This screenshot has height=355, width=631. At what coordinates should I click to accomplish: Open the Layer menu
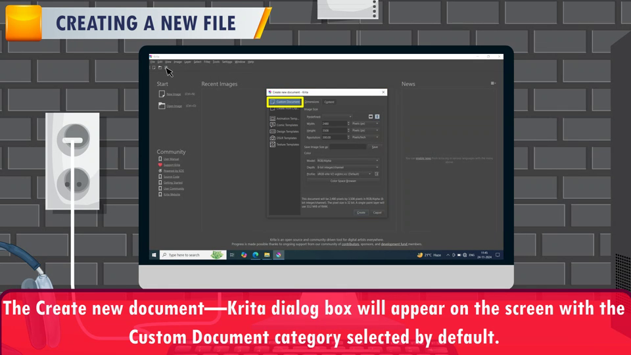(x=187, y=62)
